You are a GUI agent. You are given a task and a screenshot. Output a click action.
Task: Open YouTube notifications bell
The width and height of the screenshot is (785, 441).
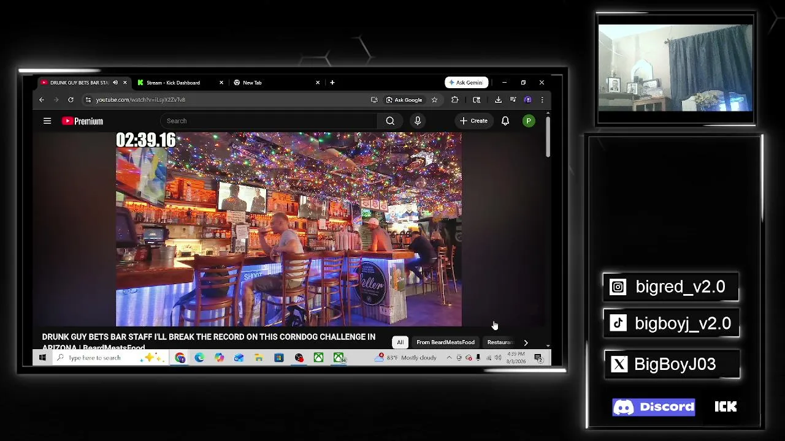click(x=505, y=121)
